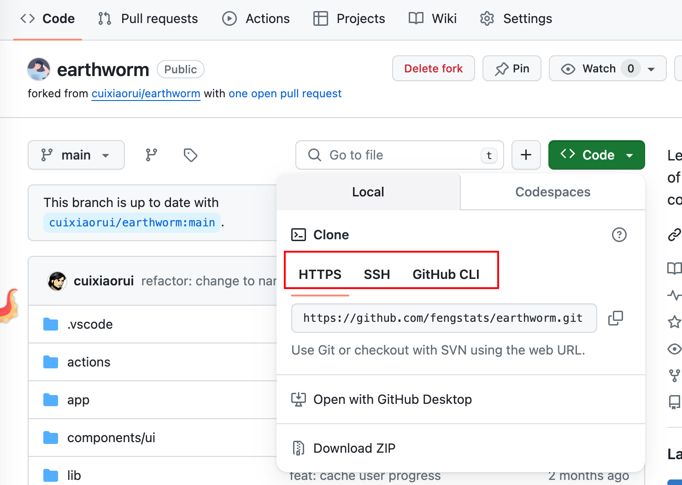Screen dimensions: 682x485
Task: Click the earthworm repository owner avatar
Action: pos(39,69)
